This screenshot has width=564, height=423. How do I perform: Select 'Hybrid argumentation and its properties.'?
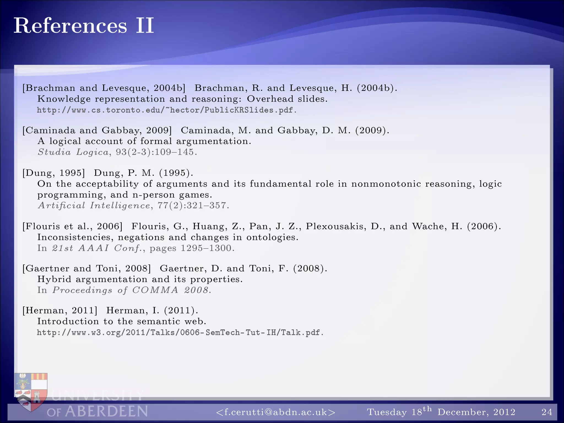pyautogui.click(x=140, y=279)
